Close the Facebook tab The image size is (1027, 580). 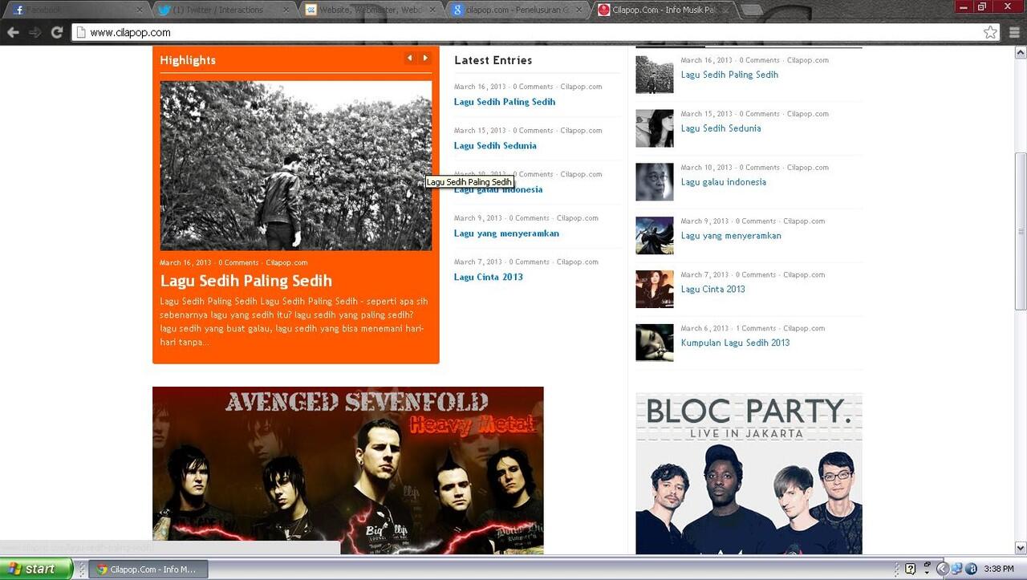coord(139,10)
